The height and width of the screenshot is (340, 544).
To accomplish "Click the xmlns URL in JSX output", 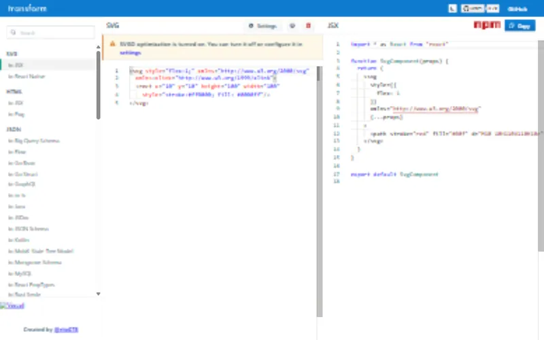I will (x=435, y=109).
